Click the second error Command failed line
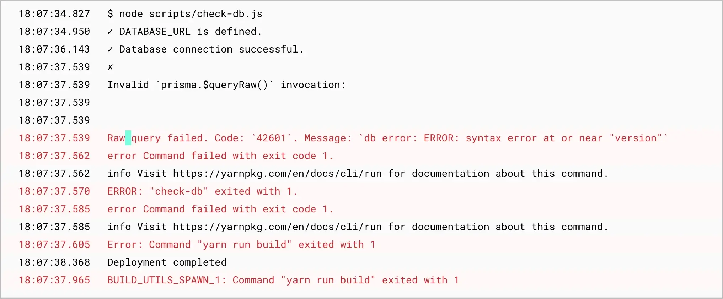The height and width of the screenshot is (299, 723). 220,209
